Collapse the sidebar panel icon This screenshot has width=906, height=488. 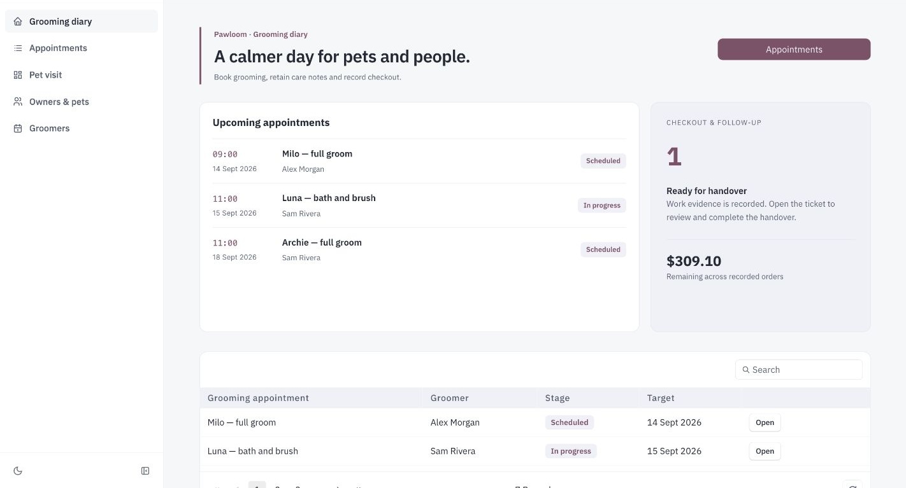tap(145, 471)
